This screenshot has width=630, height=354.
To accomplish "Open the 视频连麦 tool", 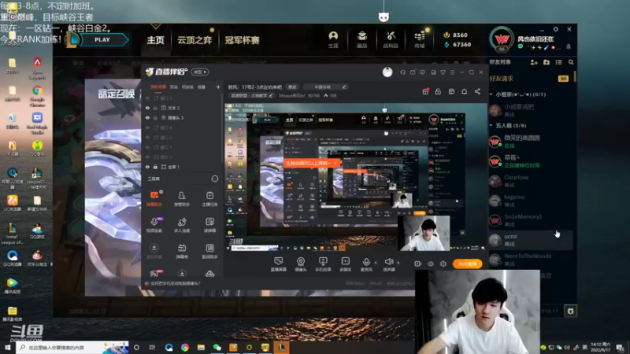I will pos(154,225).
